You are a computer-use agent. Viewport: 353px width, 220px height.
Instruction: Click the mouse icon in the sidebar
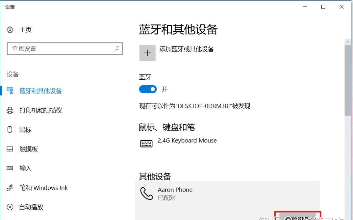[x=10, y=130]
